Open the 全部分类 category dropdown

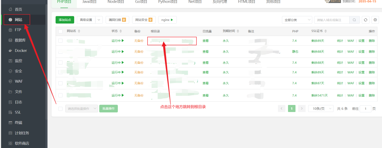coord(297,20)
